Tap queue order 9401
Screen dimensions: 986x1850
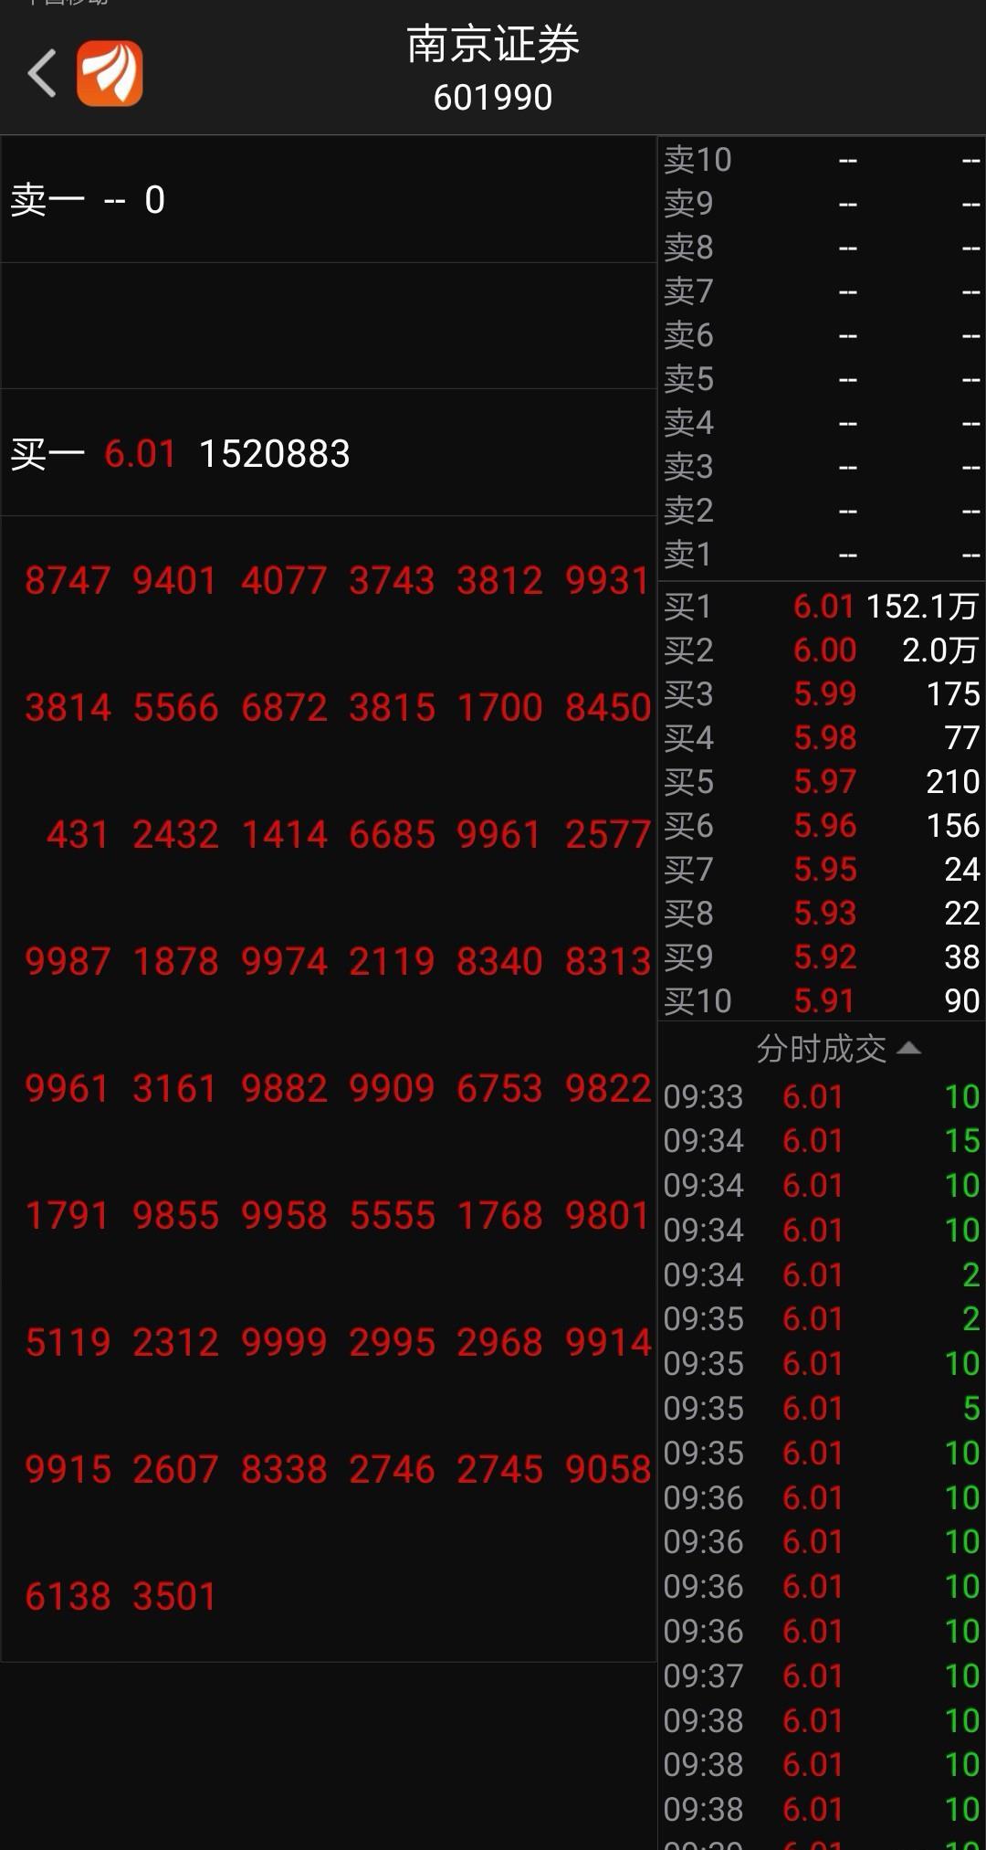pos(175,580)
